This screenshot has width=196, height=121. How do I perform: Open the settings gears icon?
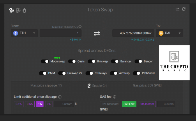[12, 10]
